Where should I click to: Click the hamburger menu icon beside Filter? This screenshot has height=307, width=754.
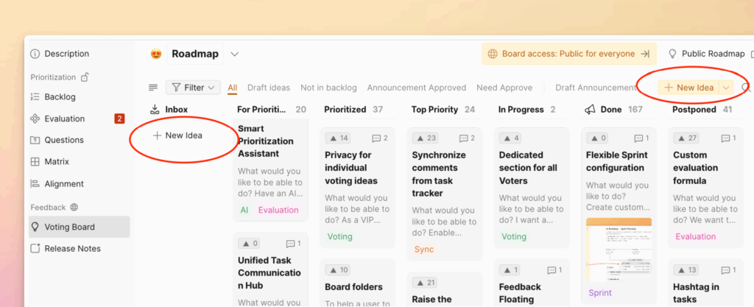(153, 88)
